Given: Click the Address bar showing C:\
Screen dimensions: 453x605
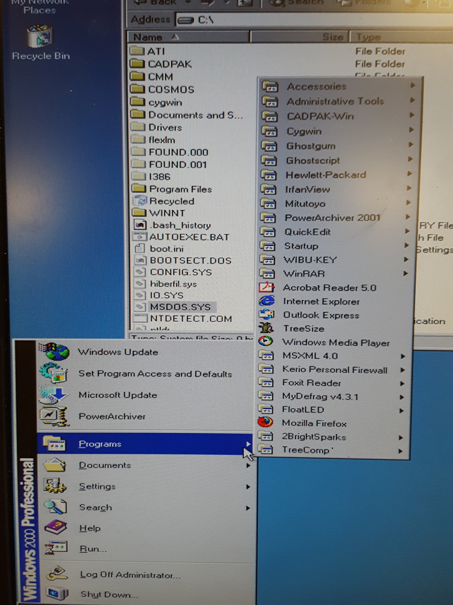Looking at the screenshot, I should (315, 20).
